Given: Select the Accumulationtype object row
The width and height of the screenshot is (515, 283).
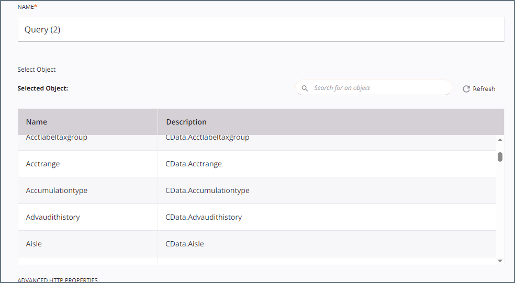Looking at the screenshot, I should tap(257, 190).
